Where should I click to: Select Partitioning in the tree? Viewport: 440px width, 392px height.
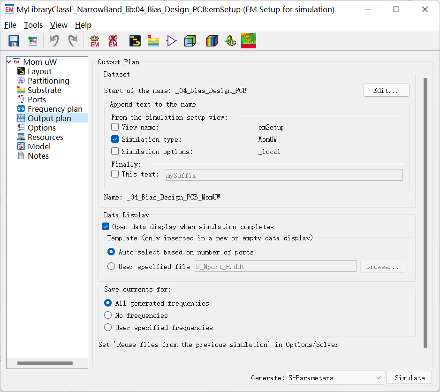(48, 81)
